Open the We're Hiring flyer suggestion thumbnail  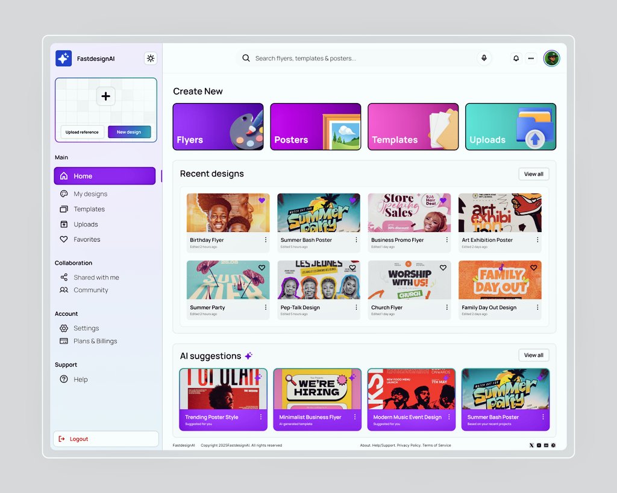317,389
